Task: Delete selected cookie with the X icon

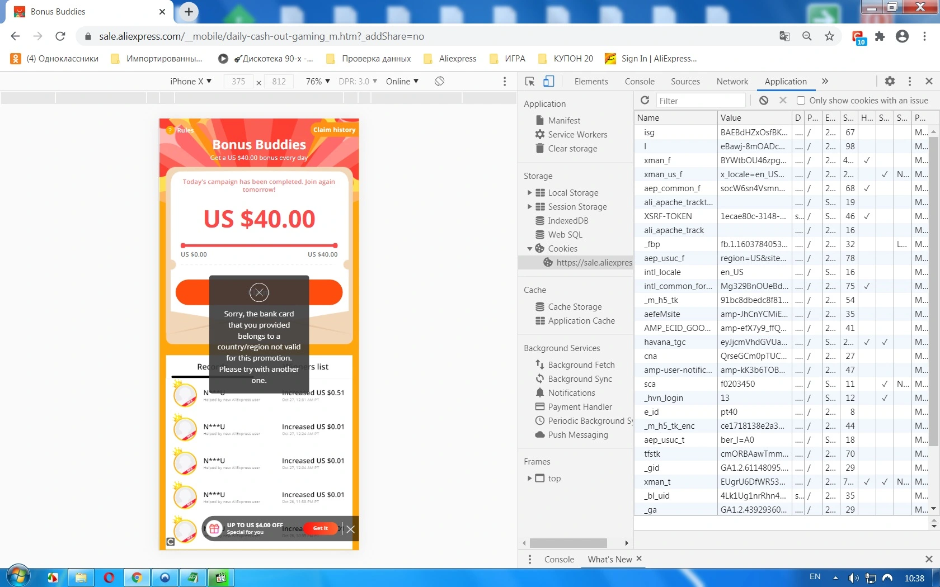Action: click(783, 100)
